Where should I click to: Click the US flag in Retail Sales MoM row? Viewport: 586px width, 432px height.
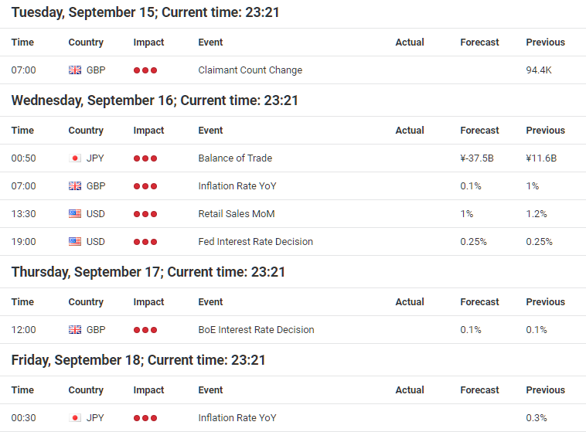point(75,214)
